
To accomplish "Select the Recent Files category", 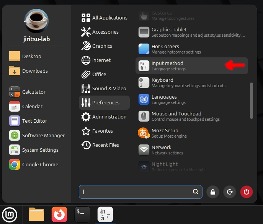I will 104,145.
